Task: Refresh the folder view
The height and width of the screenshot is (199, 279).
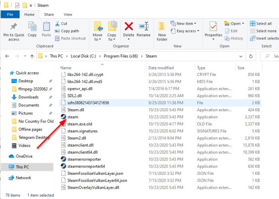Action: pyautogui.click(x=251, y=56)
